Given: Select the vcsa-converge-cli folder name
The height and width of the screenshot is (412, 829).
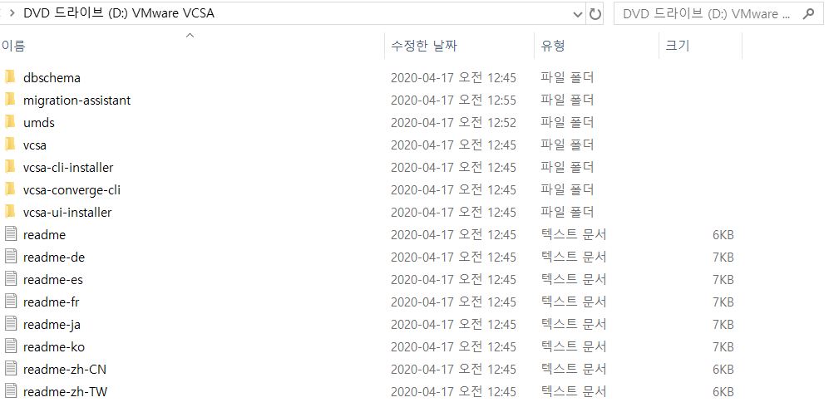Looking at the screenshot, I should coord(72,189).
